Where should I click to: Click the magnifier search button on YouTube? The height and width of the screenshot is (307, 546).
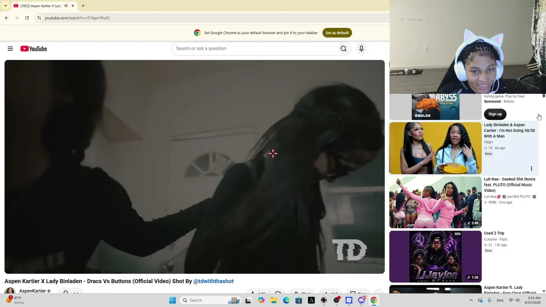(x=343, y=49)
